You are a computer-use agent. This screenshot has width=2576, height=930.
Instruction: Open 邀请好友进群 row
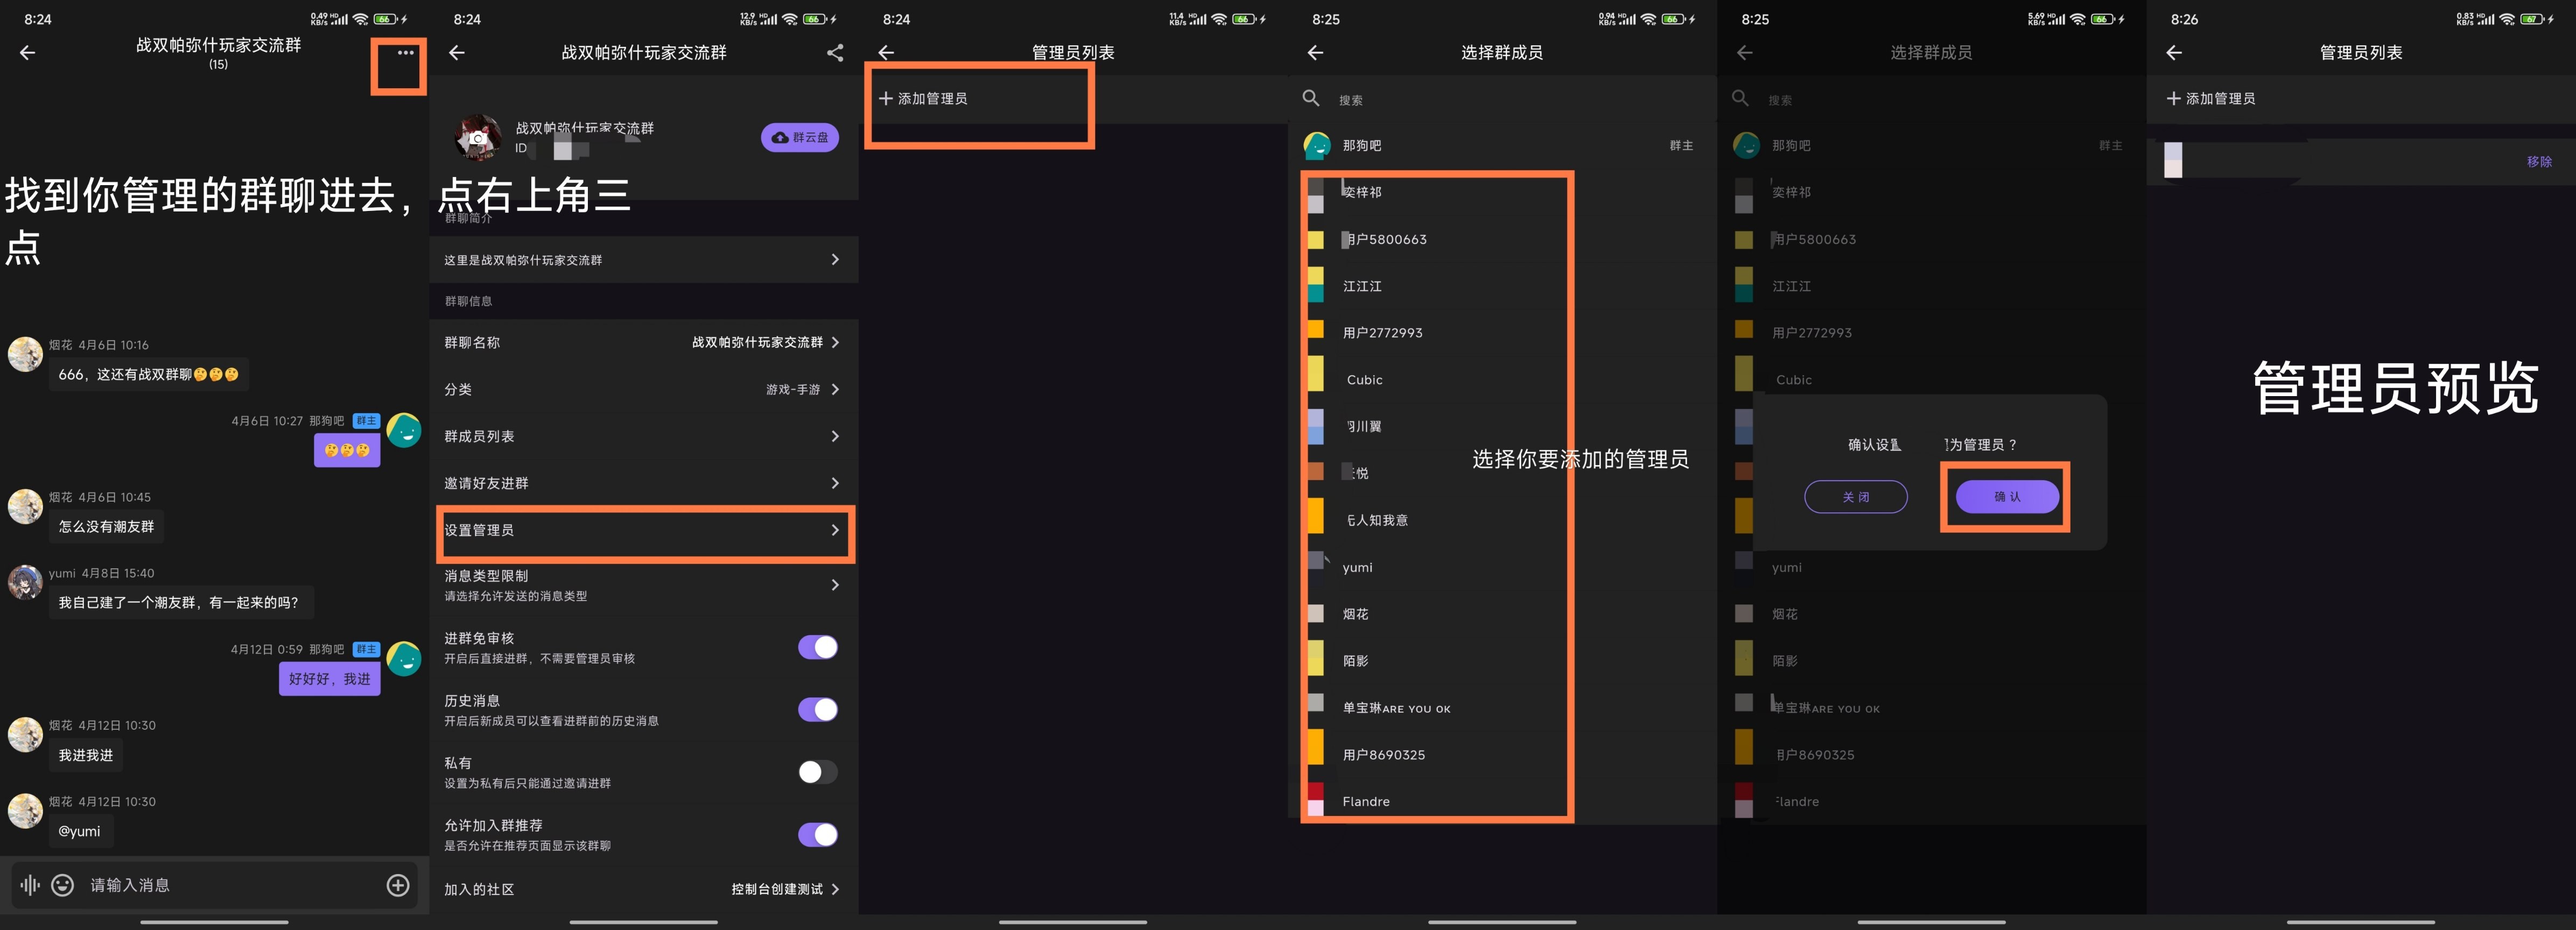point(644,483)
